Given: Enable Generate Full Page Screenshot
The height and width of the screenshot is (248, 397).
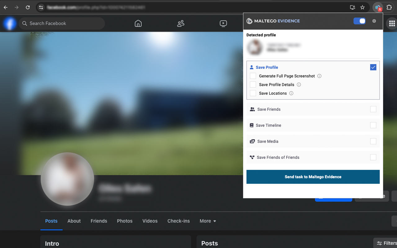Looking at the screenshot, I should click(x=253, y=76).
